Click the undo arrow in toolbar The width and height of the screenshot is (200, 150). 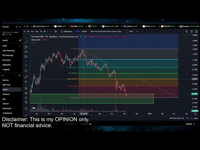tap(137, 32)
